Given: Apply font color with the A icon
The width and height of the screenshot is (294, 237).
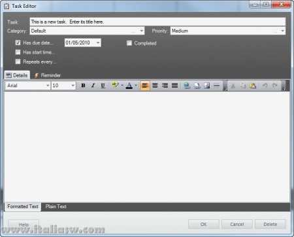Looking at the screenshot, I should click(x=129, y=85).
